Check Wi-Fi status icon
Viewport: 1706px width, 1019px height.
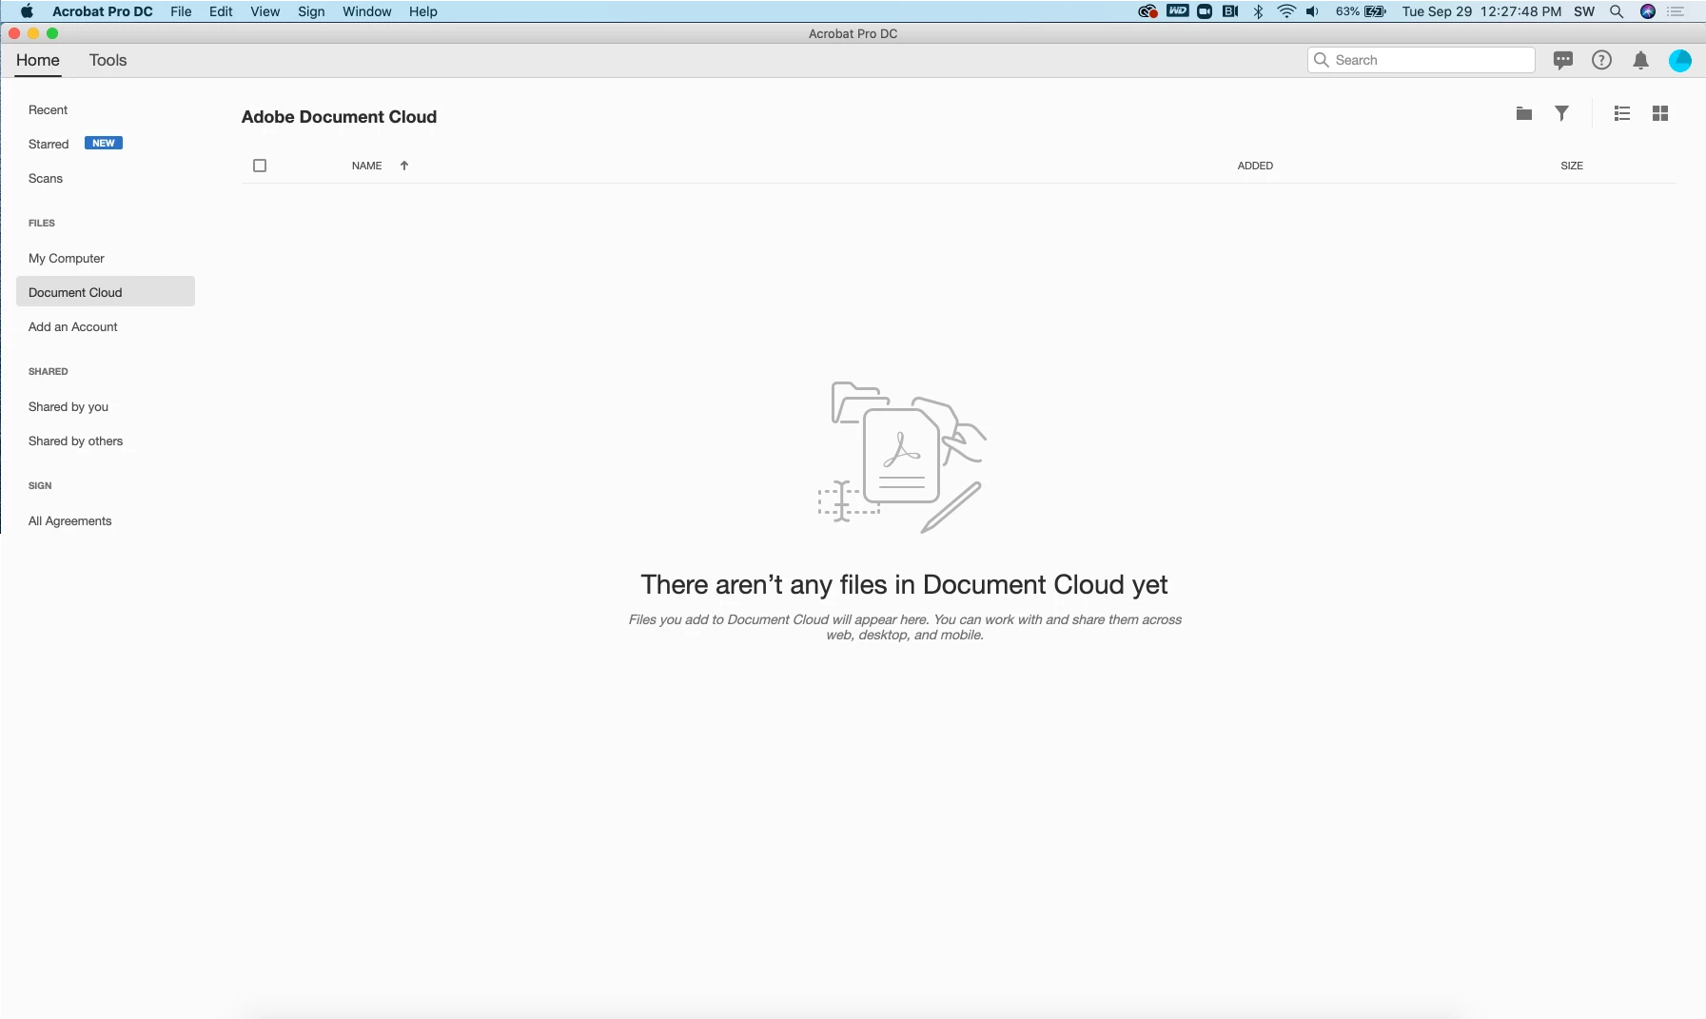pos(1286,11)
